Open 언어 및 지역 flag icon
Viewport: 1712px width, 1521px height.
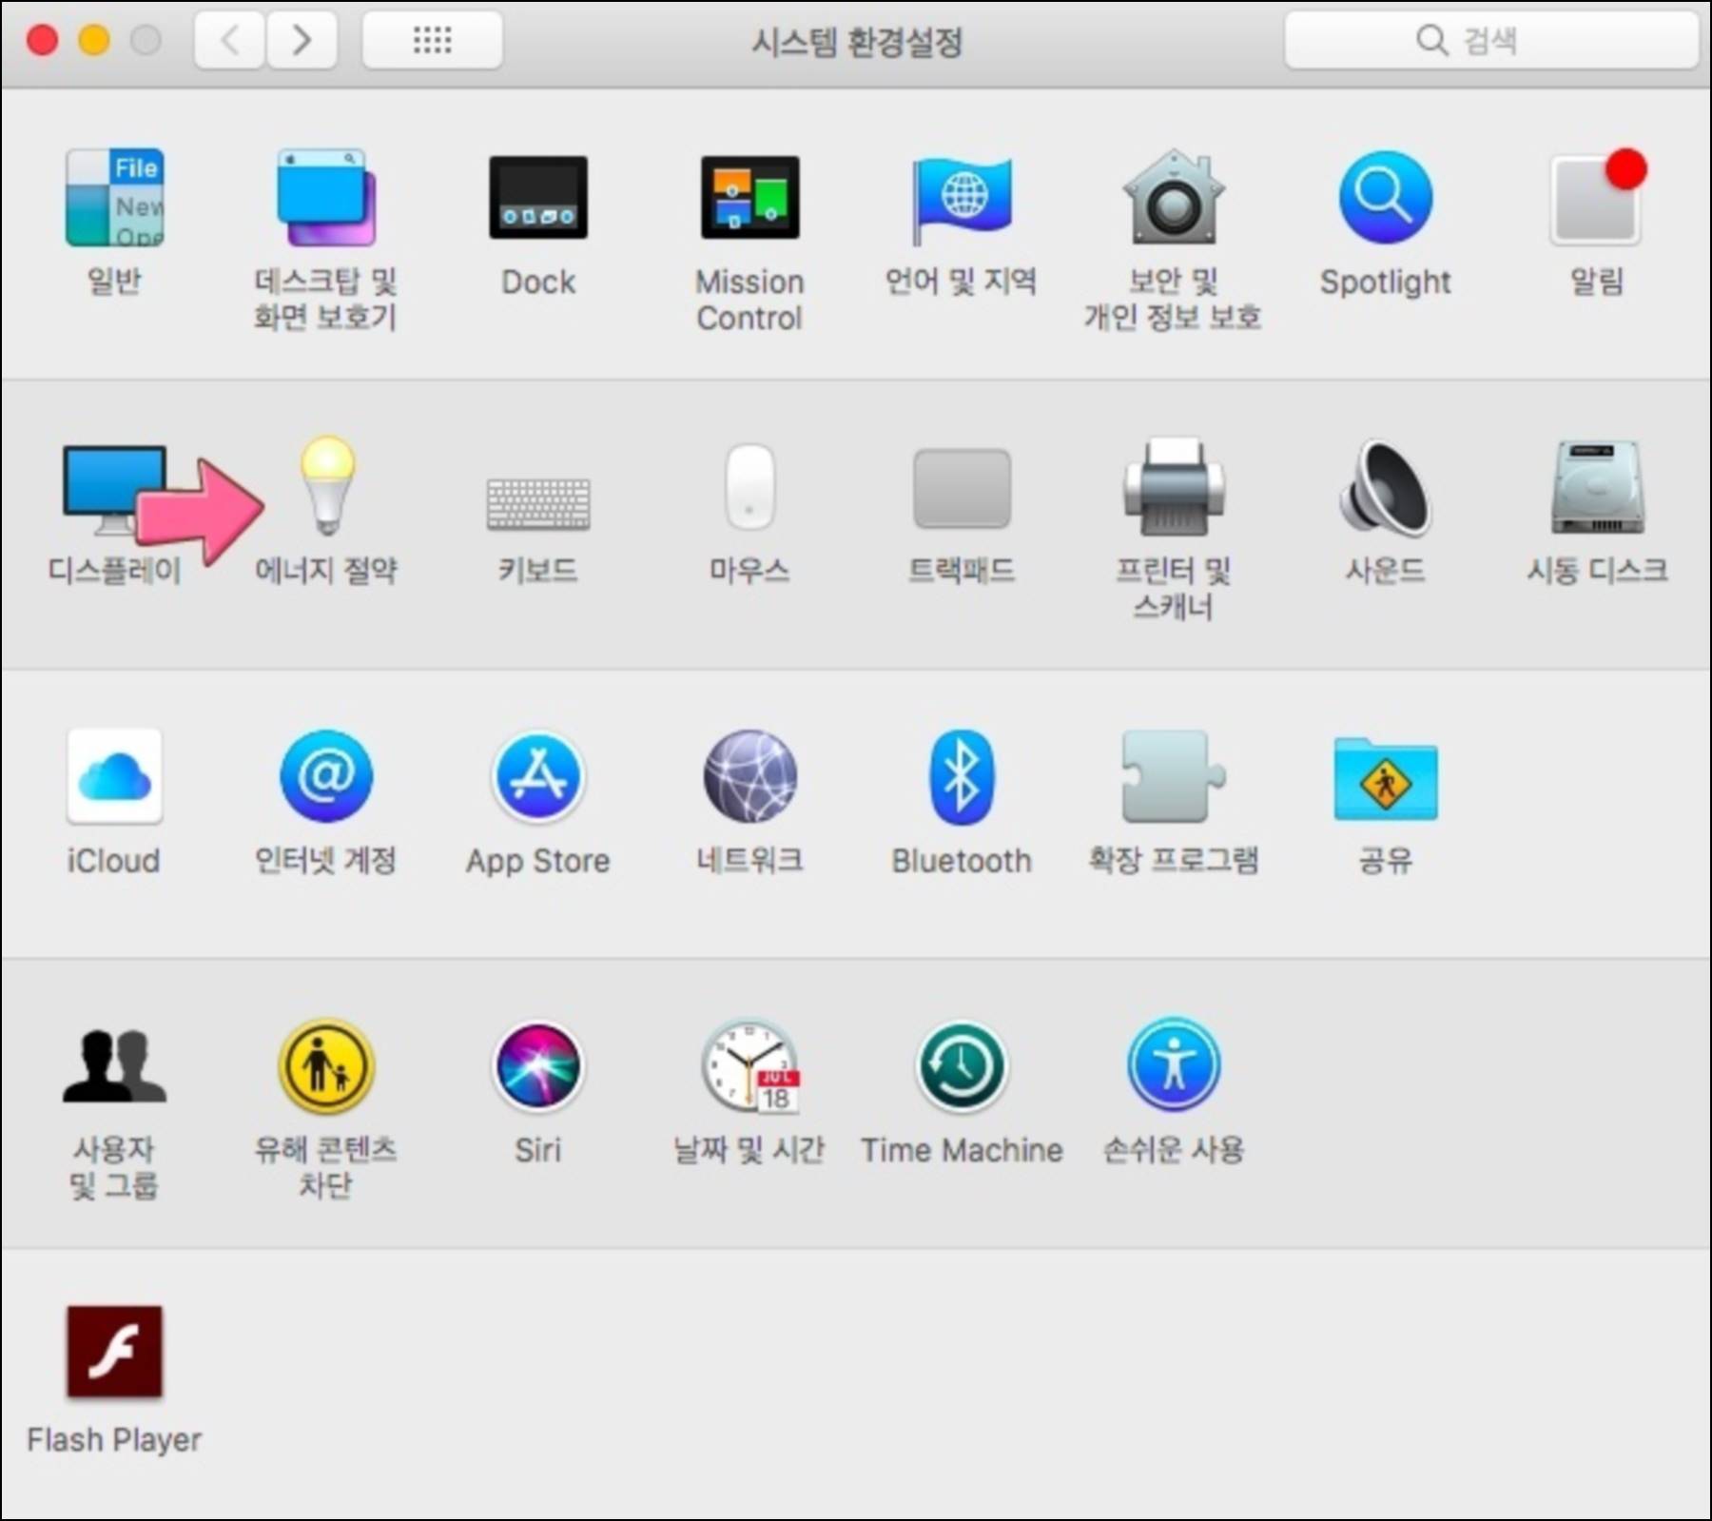[x=962, y=200]
